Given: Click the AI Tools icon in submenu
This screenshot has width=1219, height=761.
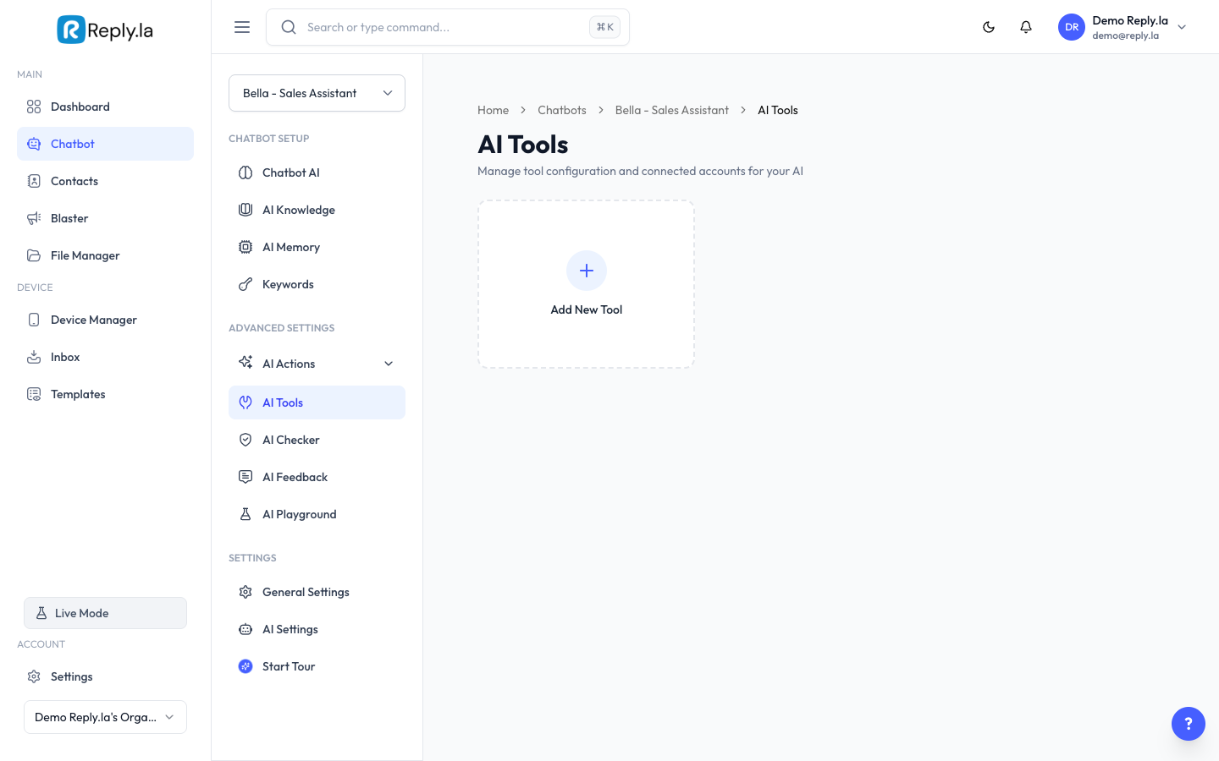Looking at the screenshot, I should coord(245,402).
